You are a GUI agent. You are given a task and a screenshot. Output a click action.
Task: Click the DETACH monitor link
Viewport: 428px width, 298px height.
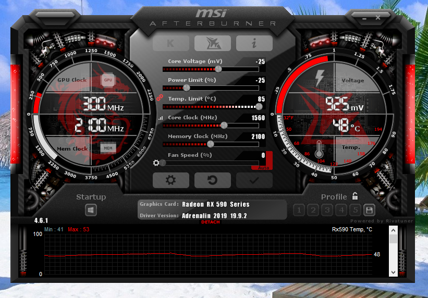[x=211, y=222]
